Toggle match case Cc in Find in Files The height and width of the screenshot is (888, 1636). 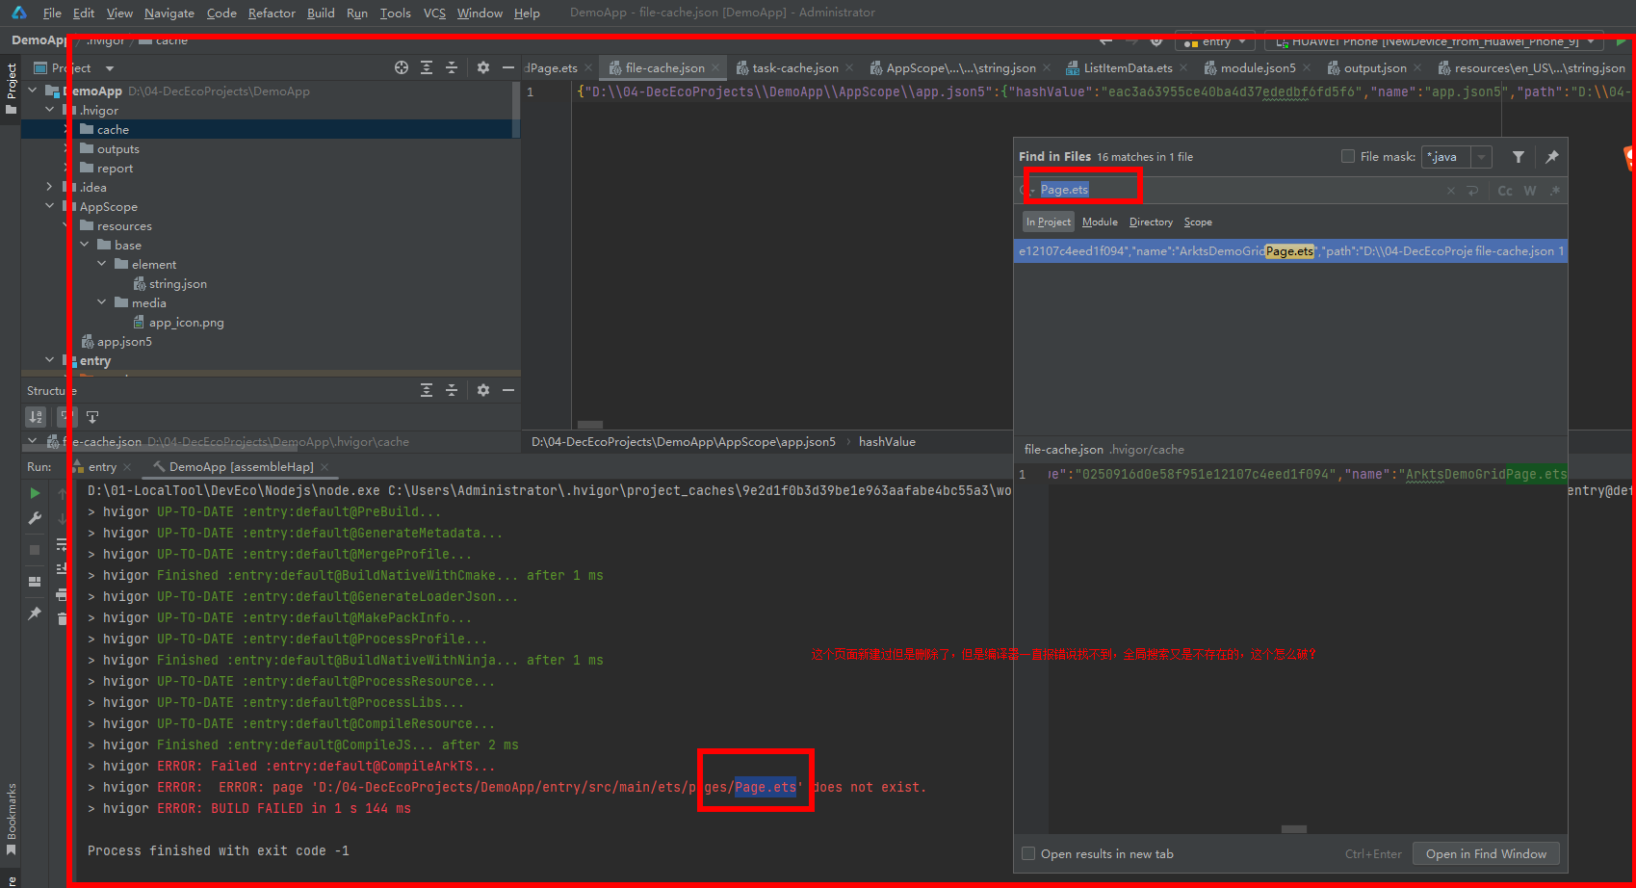1505,191
